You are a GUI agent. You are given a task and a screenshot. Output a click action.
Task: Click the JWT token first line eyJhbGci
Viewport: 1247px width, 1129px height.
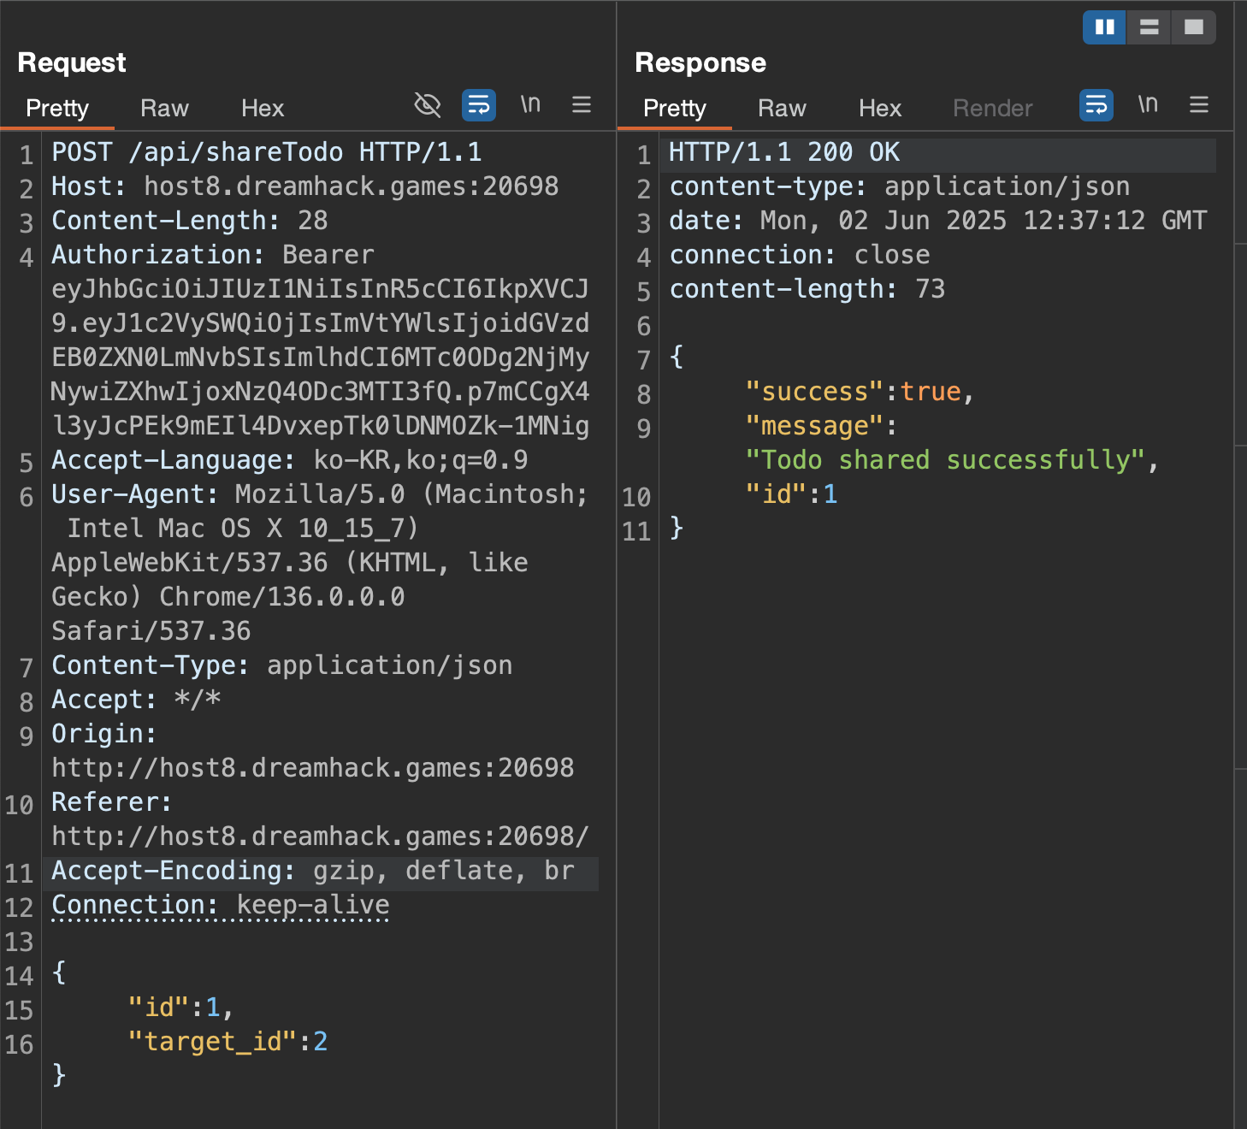(320, 289)
